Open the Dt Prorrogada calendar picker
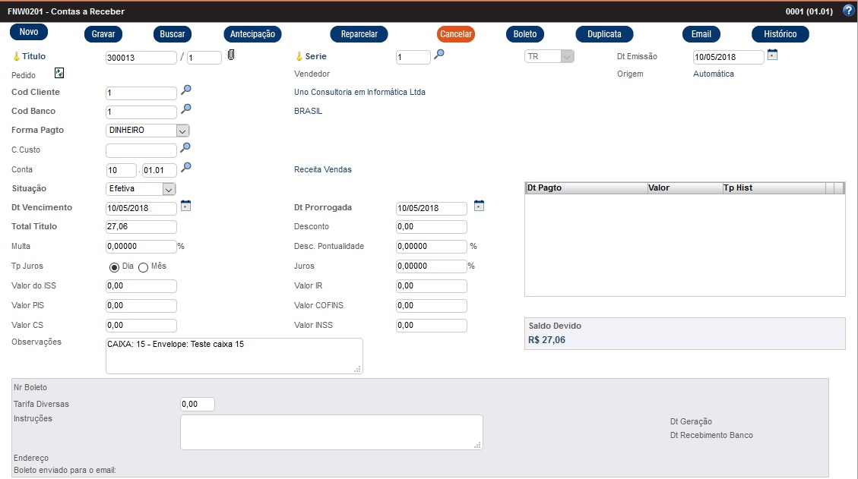858x479 pixels. [x=479, y=206]
